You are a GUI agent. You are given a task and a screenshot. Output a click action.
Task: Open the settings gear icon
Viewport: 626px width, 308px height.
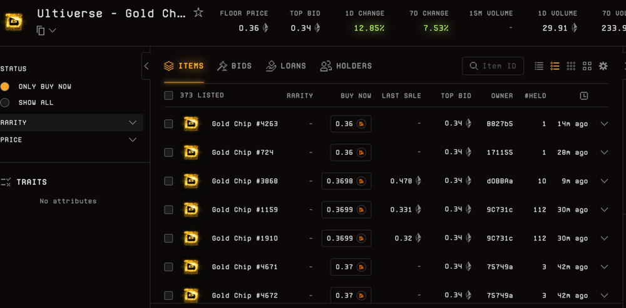click(603, 66)
